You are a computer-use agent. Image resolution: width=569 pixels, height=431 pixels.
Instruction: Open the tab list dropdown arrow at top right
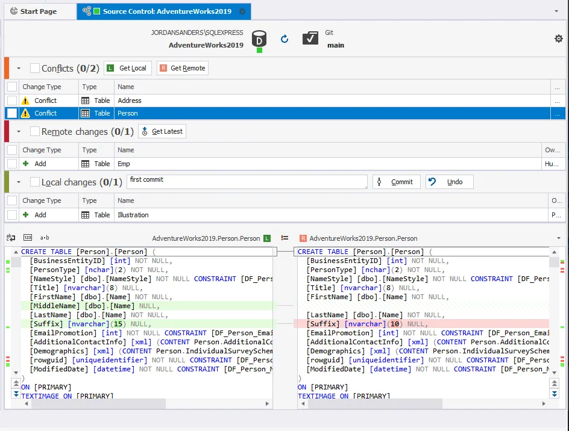coord(556,11)
